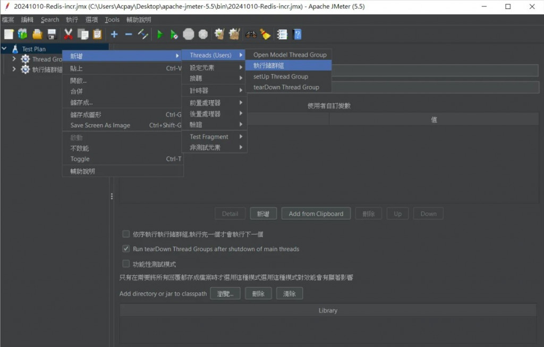Open the 前置處理器 submenu
The height and width of the screenshot is (347, 544).
coord(215,102)
